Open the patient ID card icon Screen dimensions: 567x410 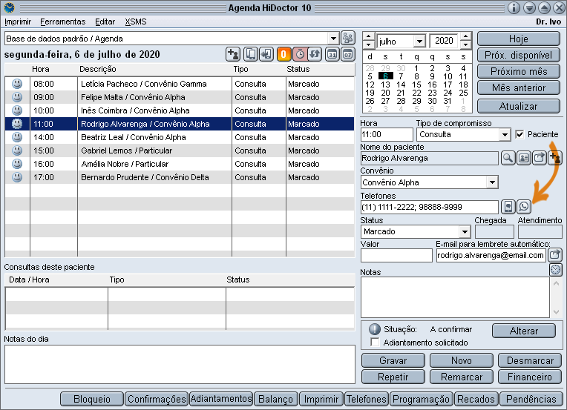(524, 158)
